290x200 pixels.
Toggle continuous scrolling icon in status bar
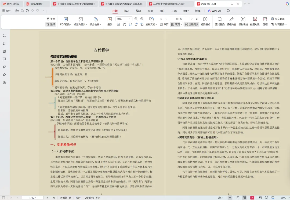(230, 198)
